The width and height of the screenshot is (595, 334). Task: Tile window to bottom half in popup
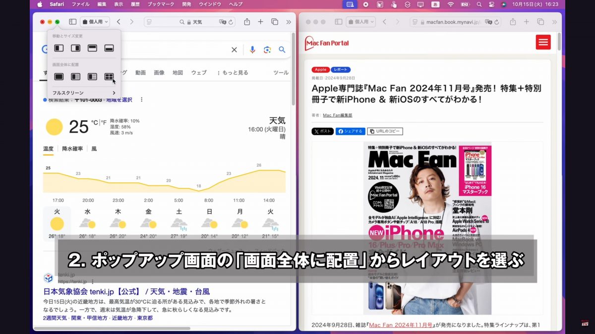[109, 48]
